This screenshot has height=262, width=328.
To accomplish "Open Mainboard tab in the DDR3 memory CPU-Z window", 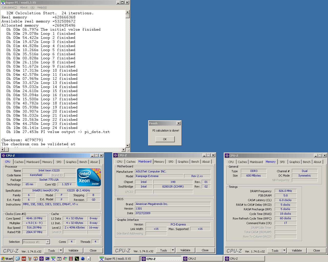I will tap(256, 162).
